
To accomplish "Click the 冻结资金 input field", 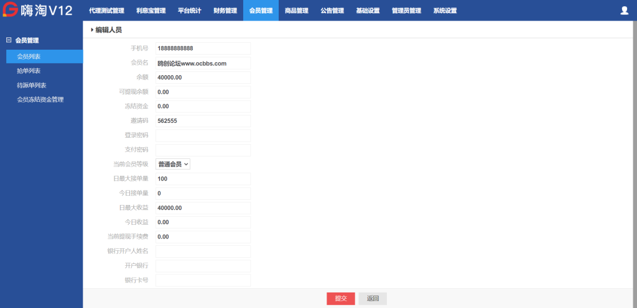I will point(203,106).
